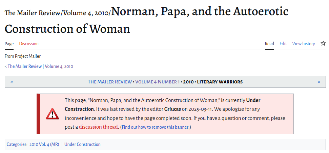Go to previous article with « arrow

[x=12, y=82]
